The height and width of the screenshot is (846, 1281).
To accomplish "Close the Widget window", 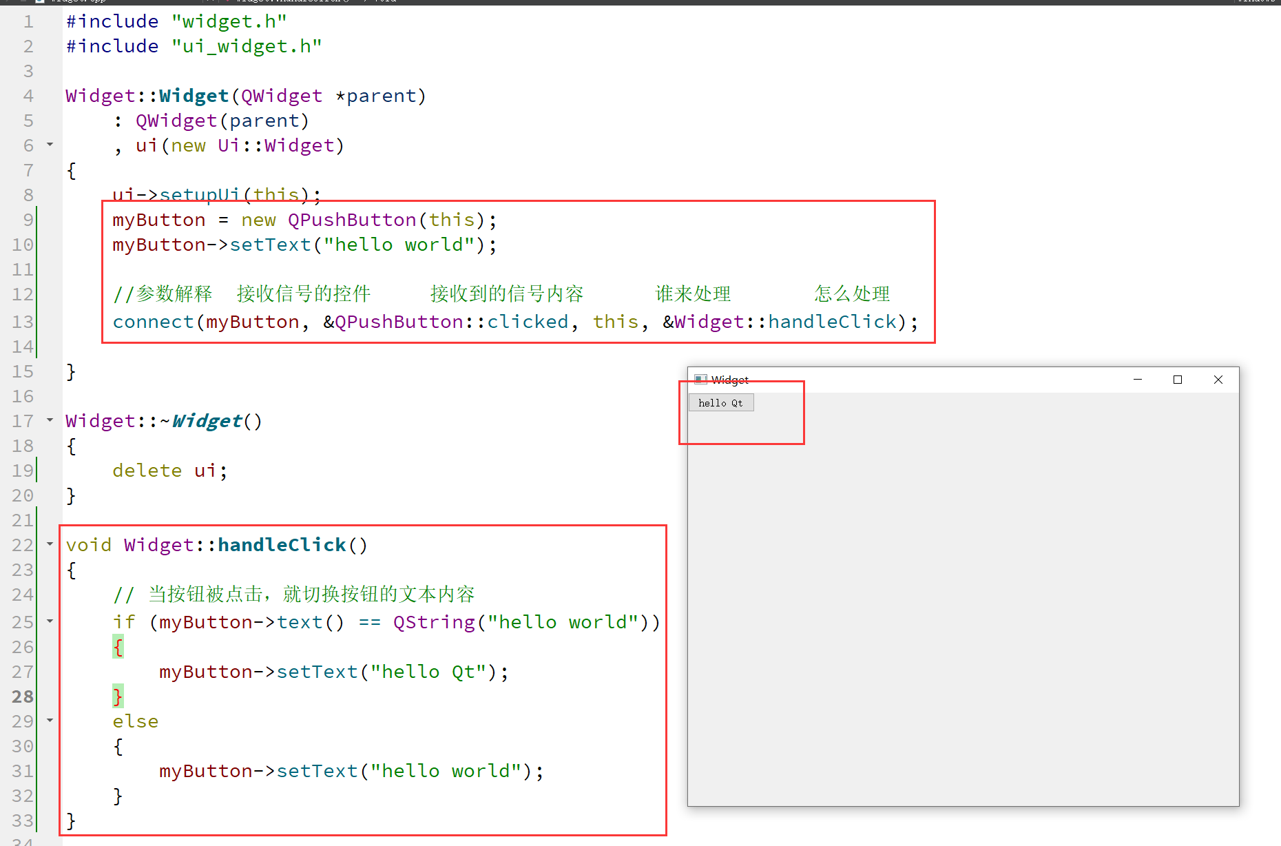I will (1218, 380).
